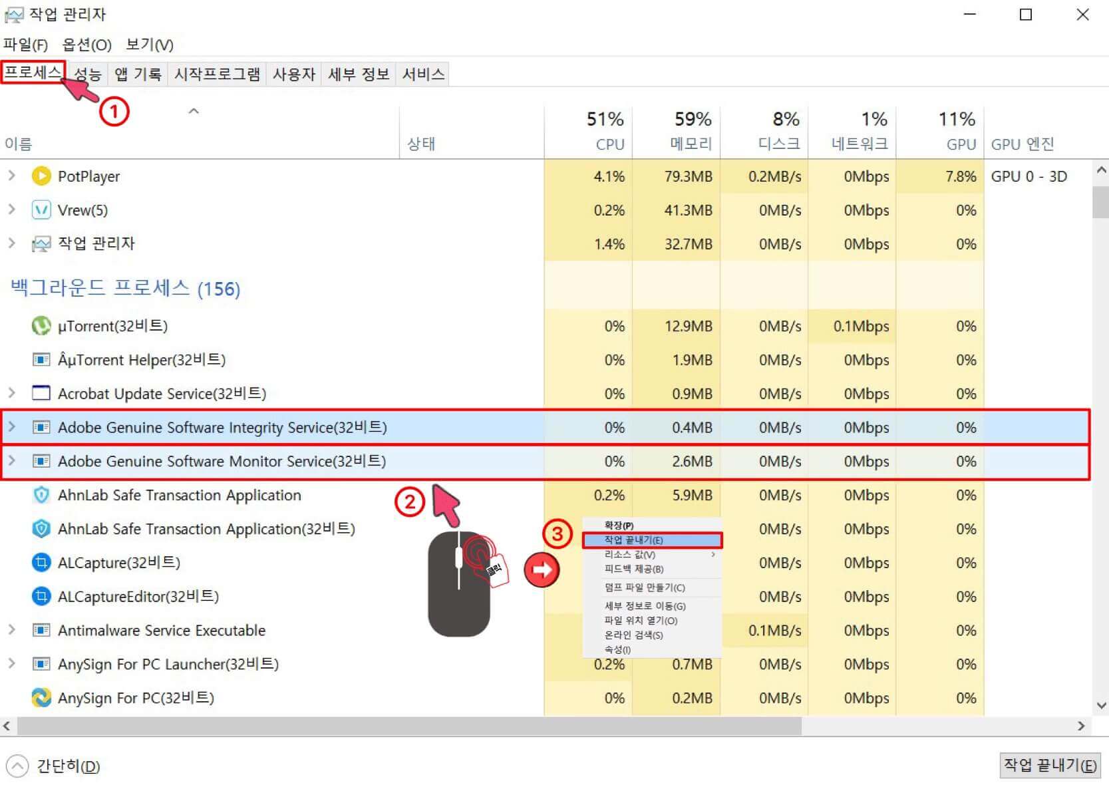Image resolution: width=1109 pixels, height=791 pixels.
Task: Click the 간단히(D) fewer details link
Action: click(x=68, y=766)
